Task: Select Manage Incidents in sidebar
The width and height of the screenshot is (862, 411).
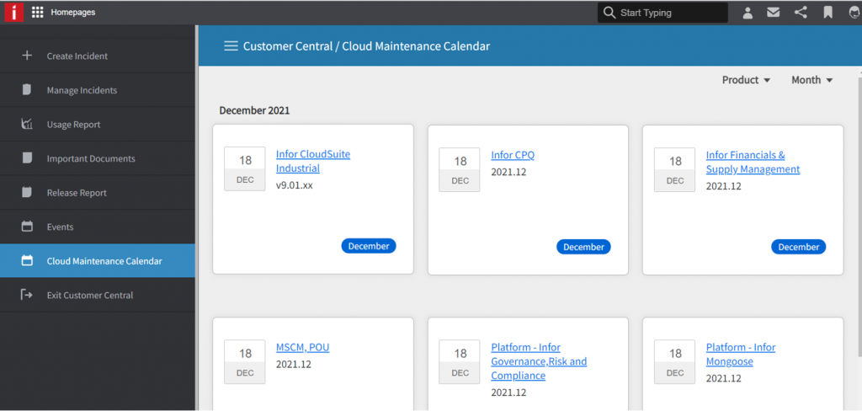Action: click(82, 90)
